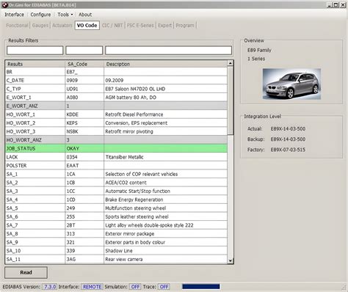
Task: Expand the Tools dropdown menu
Action: 65,15
